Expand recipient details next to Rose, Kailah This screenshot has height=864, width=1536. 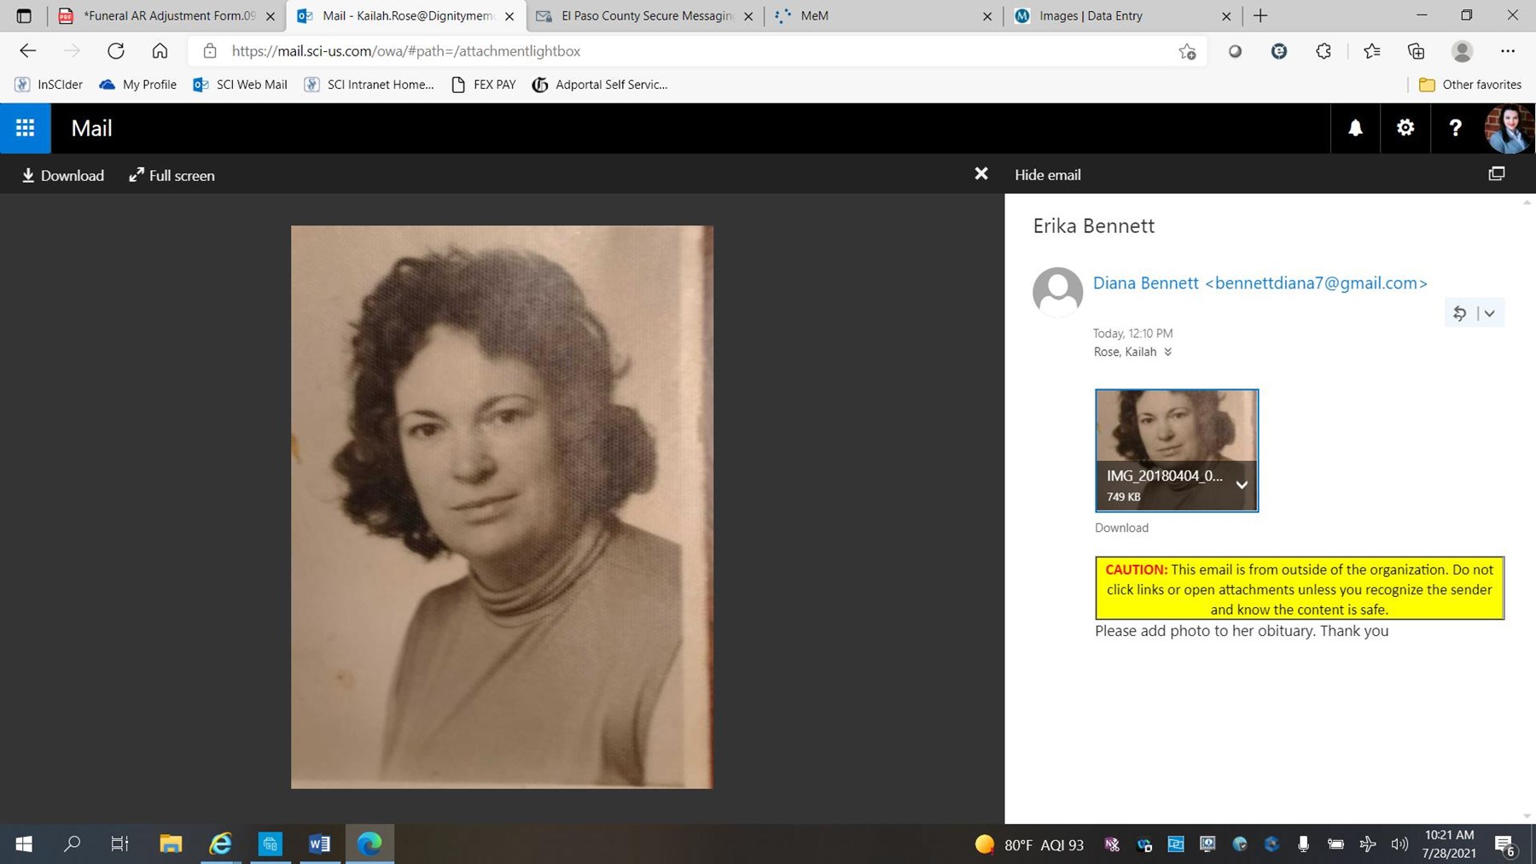pyautogui.click(x=1169, y=352)
